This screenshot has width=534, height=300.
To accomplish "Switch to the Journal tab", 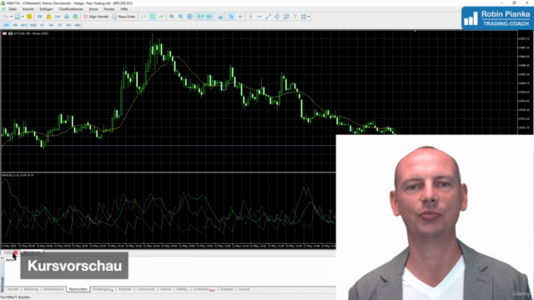I will [x=244, y=289].
